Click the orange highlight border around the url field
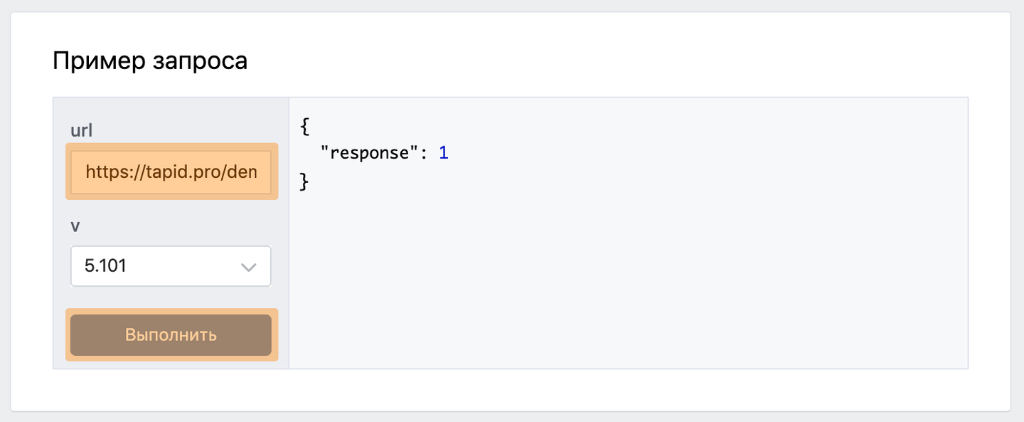The height and width of the screenshot is (422, 1024). [171, 146]
